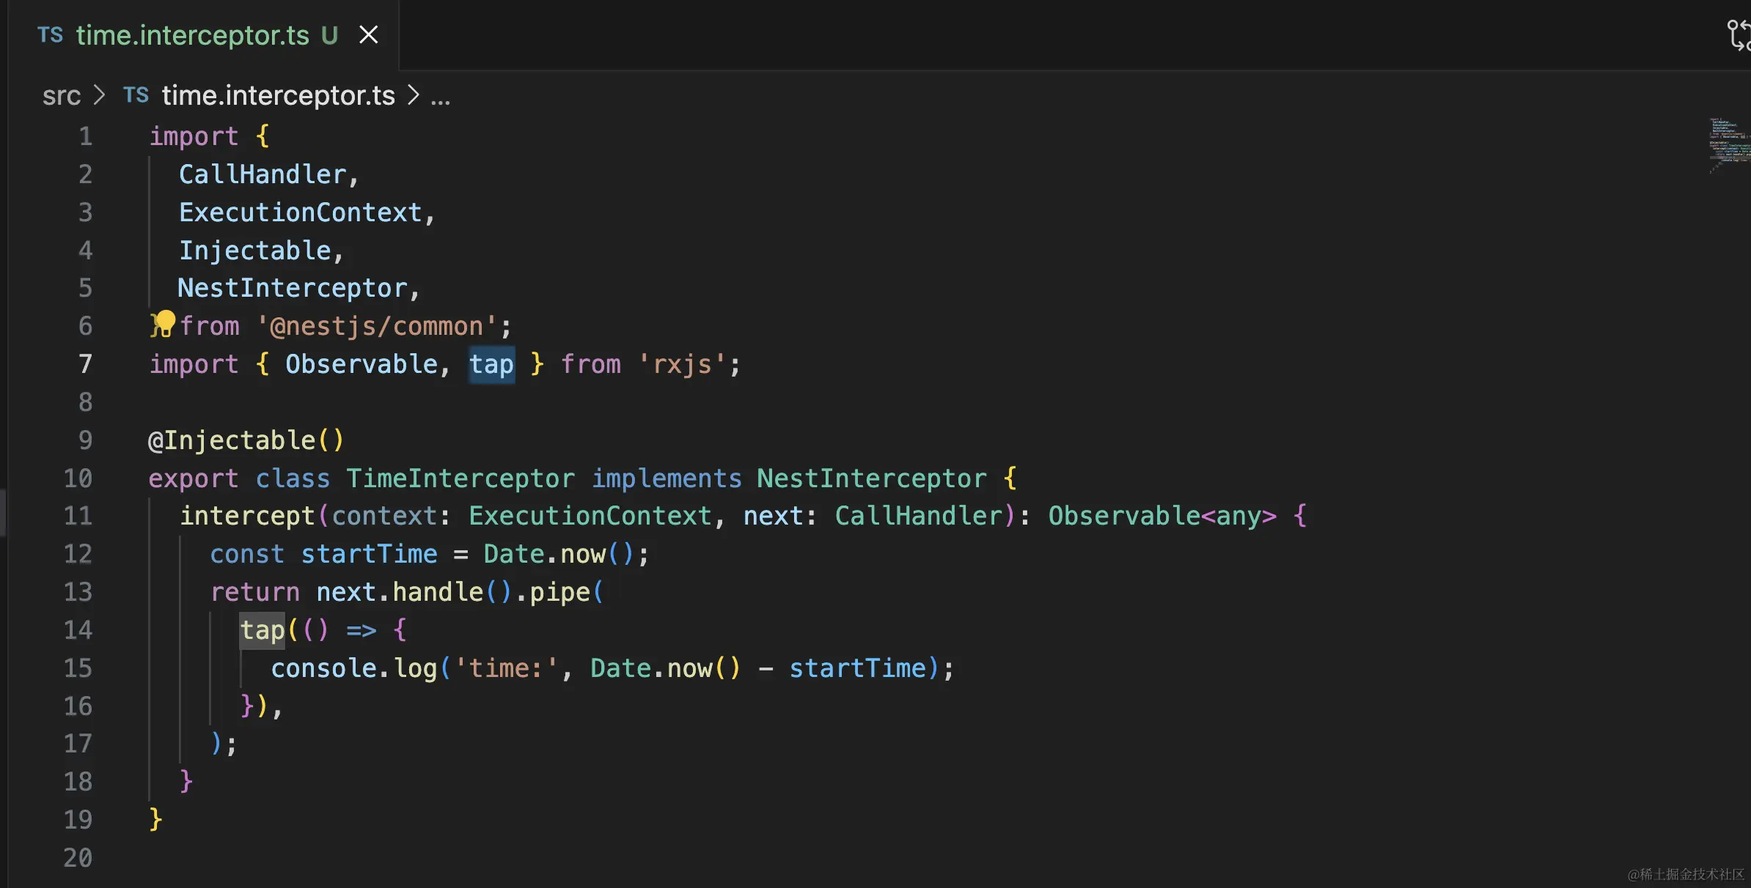Screen dimensions: 1751x888
Task: Click 'const' keyword on line 12
Action: click(247, 554)
